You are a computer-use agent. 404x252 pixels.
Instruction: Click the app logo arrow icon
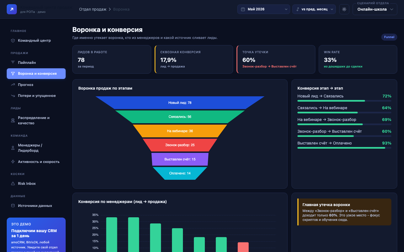pos(12,9)
